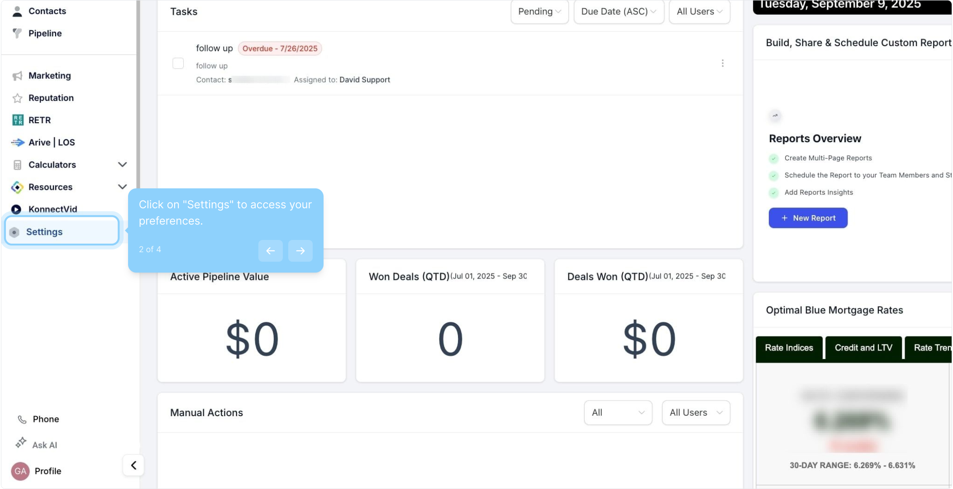This screenshot has width=953, height=489.
Task: Check the follow up task checkbox
Action: pyautogui.click(x=178, y=63)
